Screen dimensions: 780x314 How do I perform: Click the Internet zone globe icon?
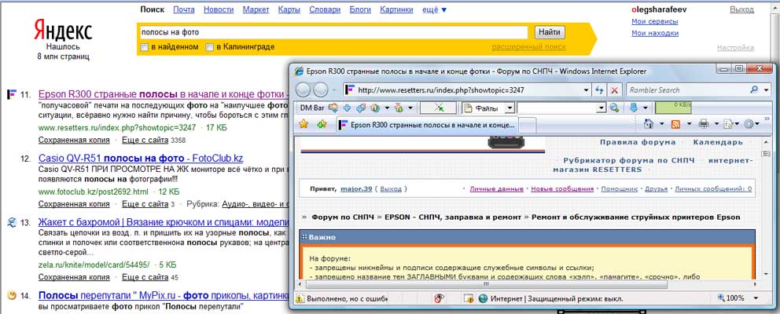point(483,298)
